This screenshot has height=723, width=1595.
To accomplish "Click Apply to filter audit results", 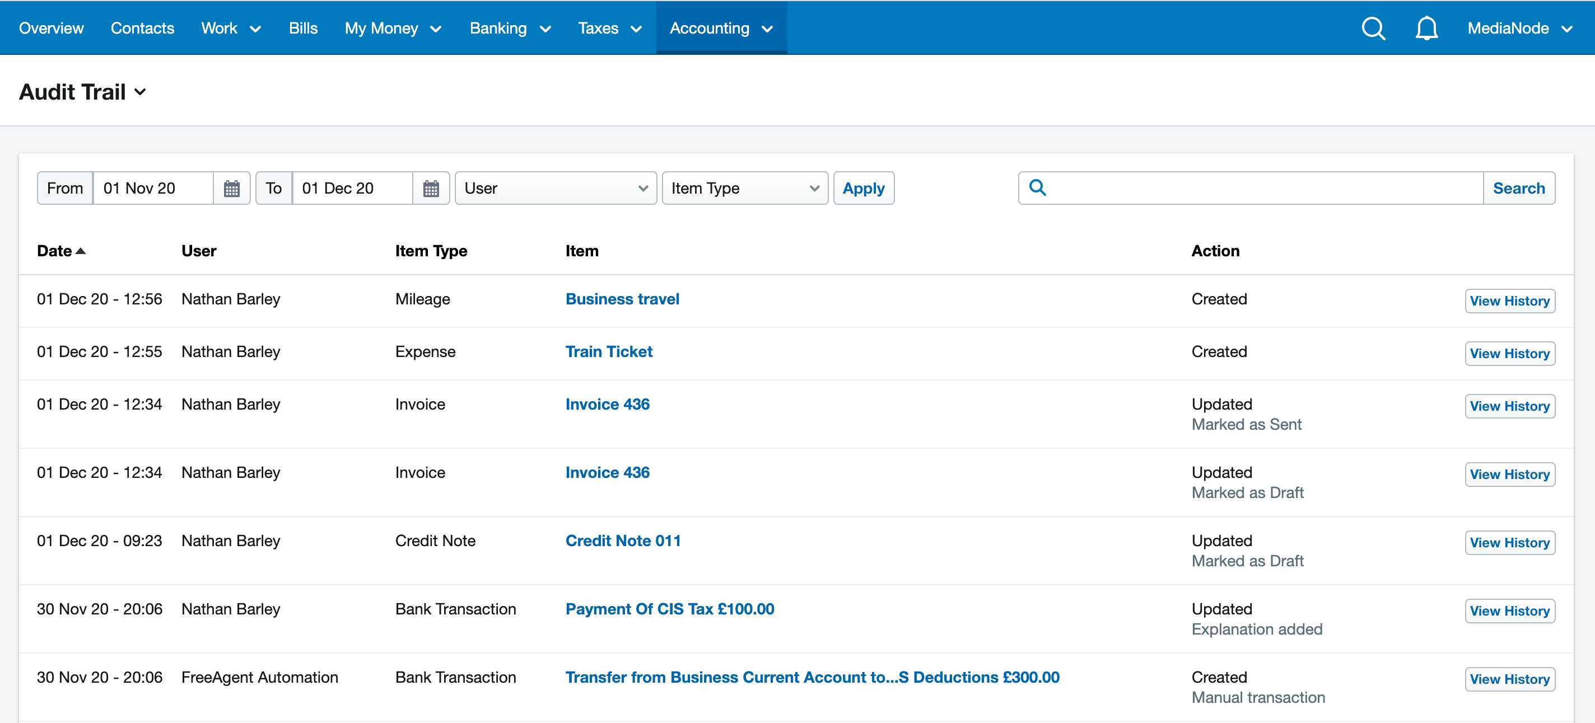I will pos(865,187).
